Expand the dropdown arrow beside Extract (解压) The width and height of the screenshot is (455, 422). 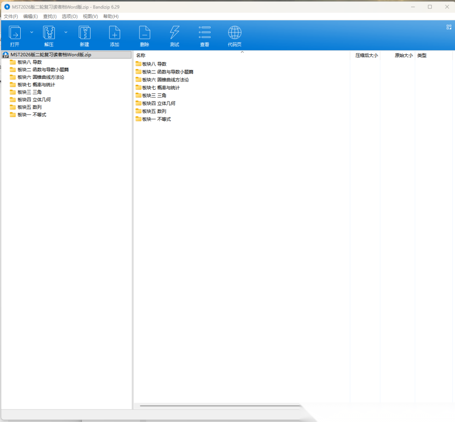point(66,32)
